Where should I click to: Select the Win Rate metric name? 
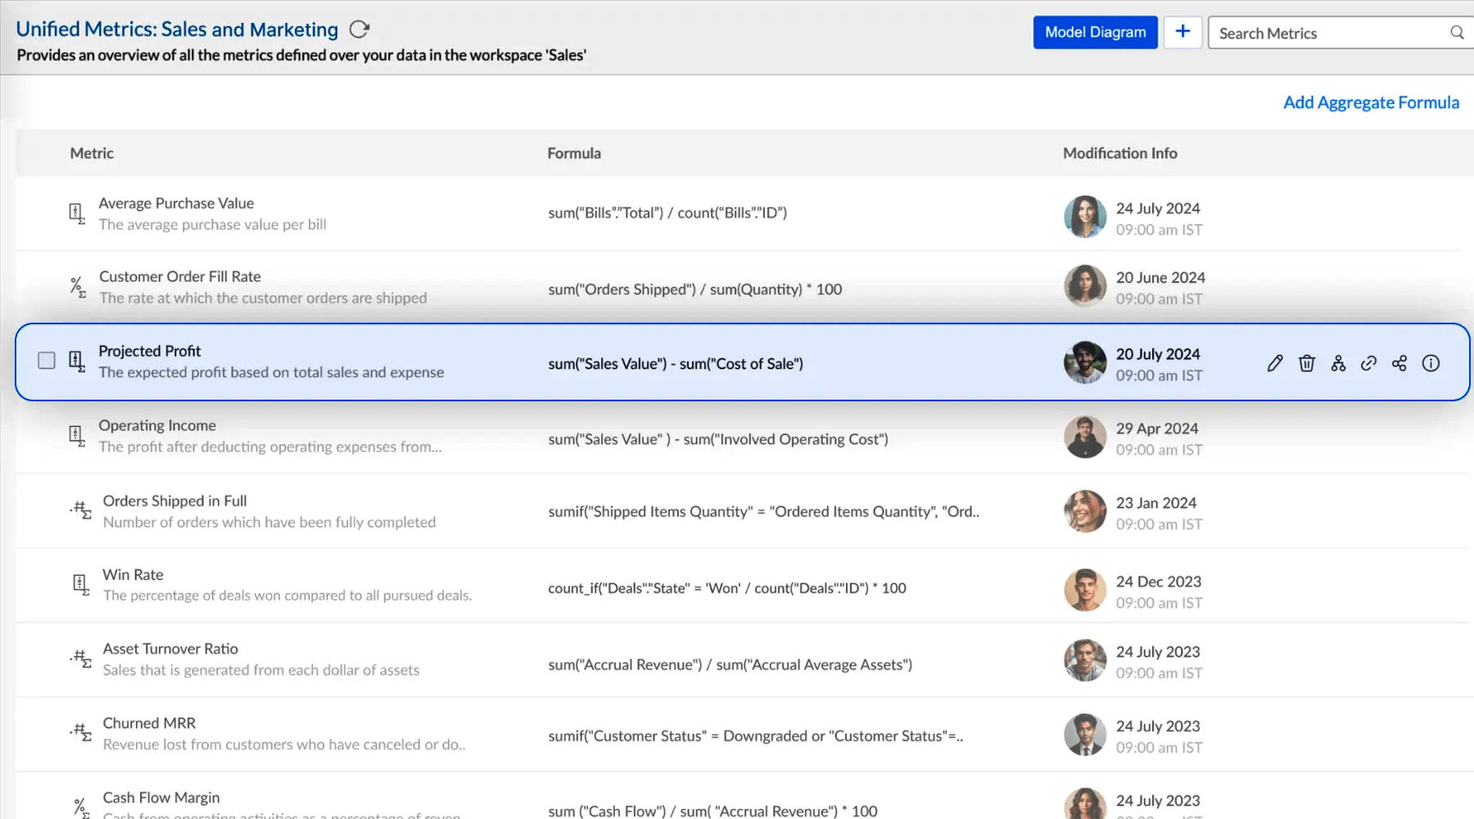pos(133,575)
